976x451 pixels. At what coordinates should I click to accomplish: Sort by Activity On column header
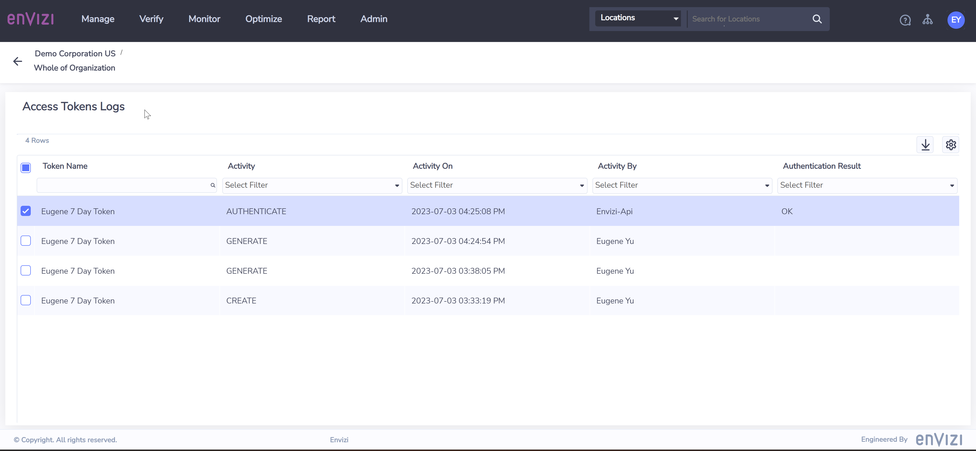(x=433, y=166)
